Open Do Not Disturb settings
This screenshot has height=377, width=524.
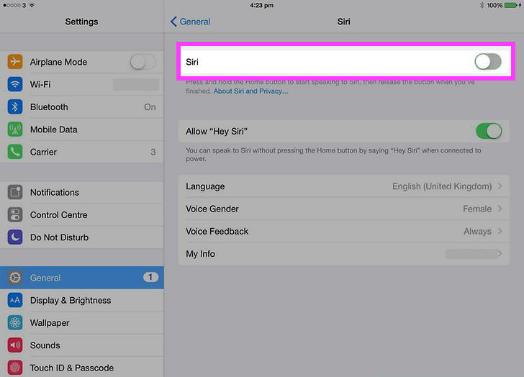tap(82, 237)
